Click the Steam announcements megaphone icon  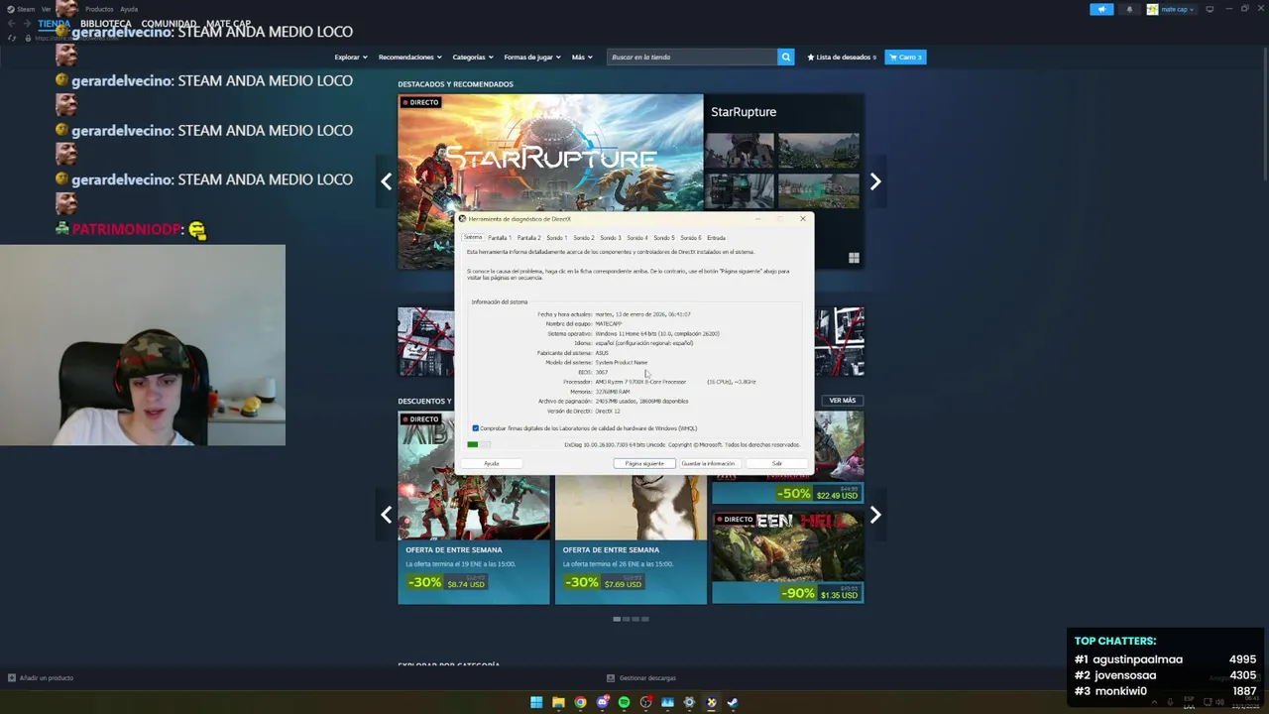tap(1101, 9)
